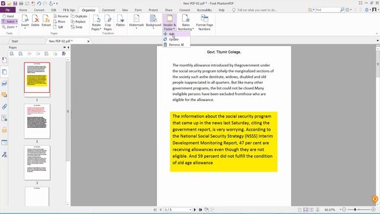Image resolution: width=380 pixels, height=214 pixels.
Task: Click the Print icon in quick access toolbar
Action: click(x=21, y=4)
